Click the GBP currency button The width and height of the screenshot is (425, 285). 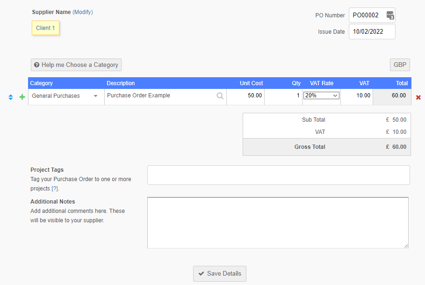(400, 65)
